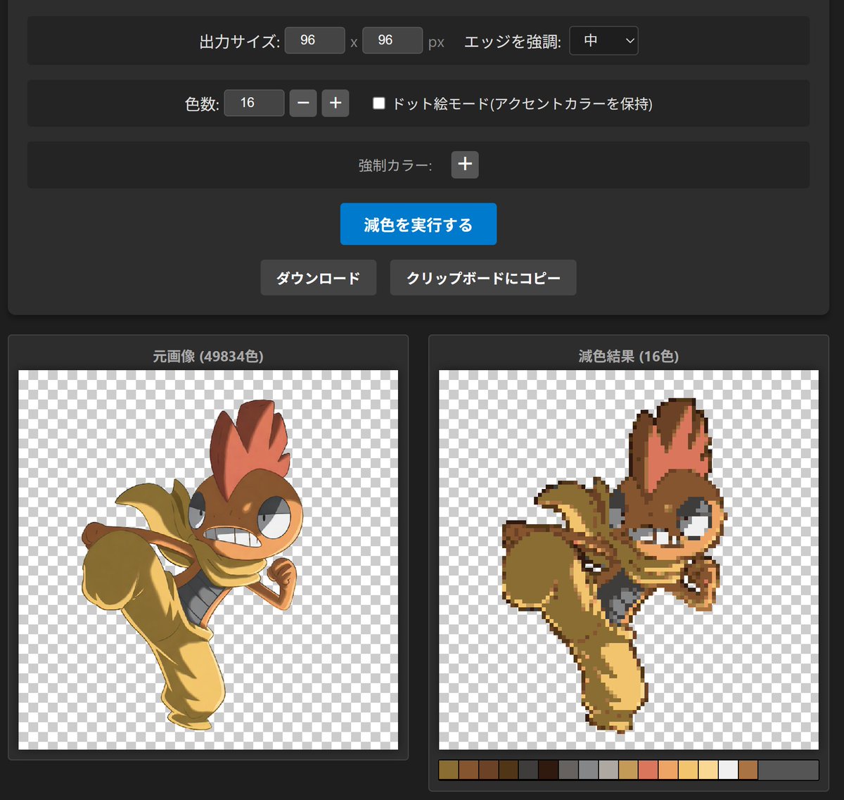Select the blackish-brown palette swatch
The image size is (844, 800).
click(x=549, y=770)
